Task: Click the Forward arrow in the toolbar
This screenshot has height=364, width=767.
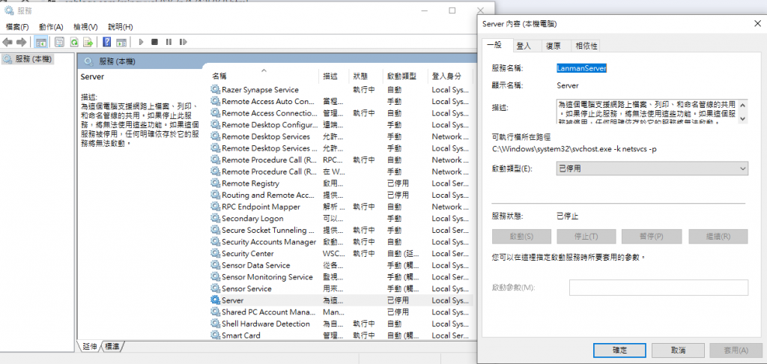Action: (21, 42)
